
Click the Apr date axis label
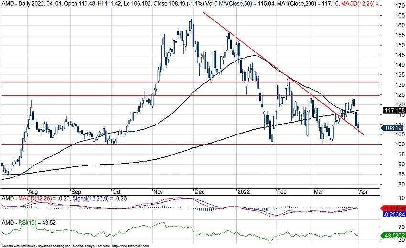(x=363, y=192)
